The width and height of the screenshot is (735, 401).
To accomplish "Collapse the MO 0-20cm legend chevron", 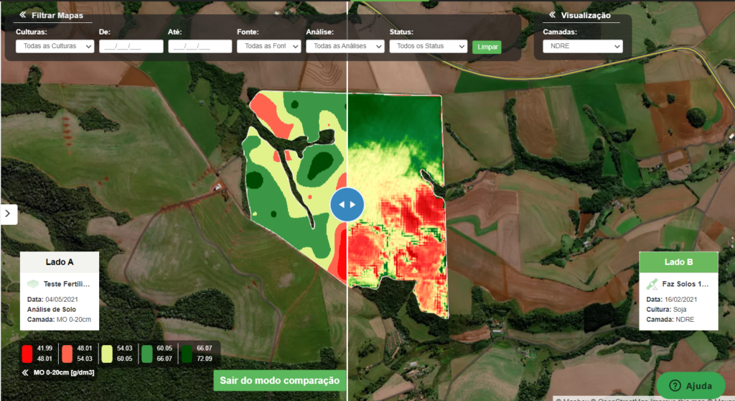I will [x=24, y=372].
